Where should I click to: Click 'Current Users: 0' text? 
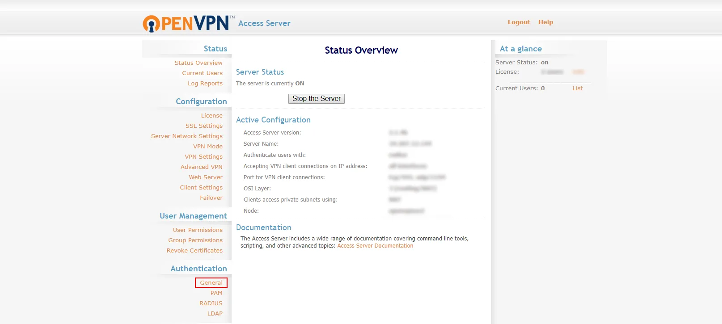520,88
